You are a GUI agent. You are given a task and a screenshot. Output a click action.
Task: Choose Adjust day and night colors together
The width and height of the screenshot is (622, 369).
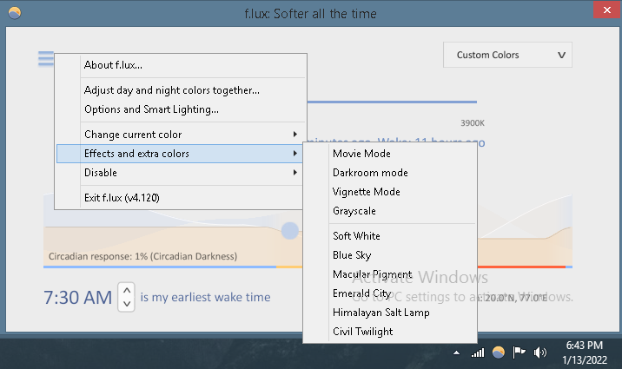180,90
